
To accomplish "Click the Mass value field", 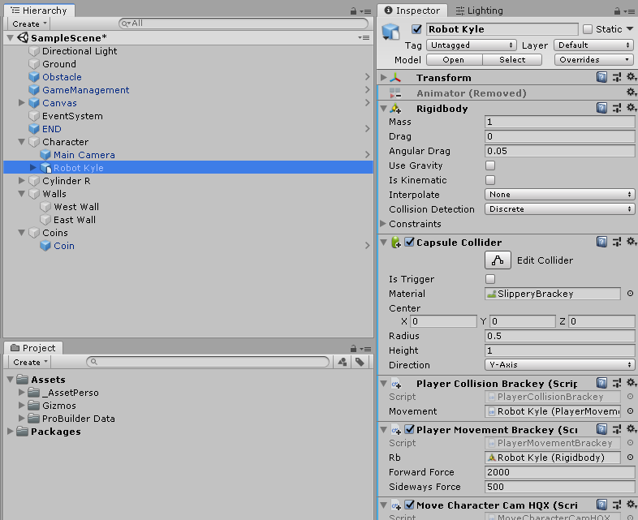I will click(560, 122).
